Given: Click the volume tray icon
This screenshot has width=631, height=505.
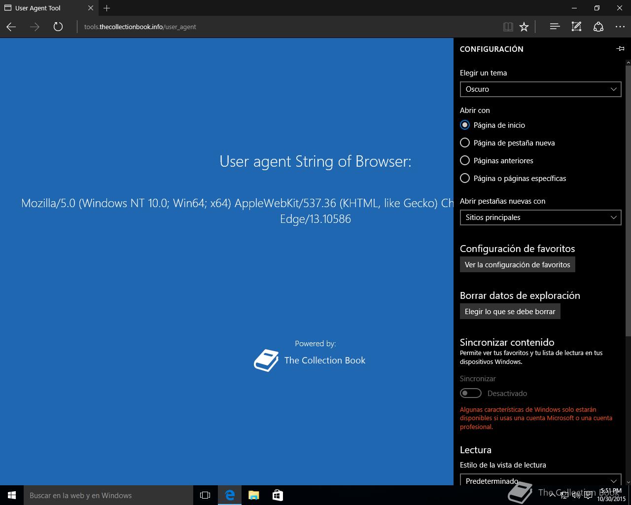Looking at the screenshot, I should pyautogui.click(x=576, y=495).
